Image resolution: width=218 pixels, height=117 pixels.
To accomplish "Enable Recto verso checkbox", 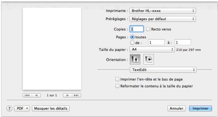I will 148,29.
